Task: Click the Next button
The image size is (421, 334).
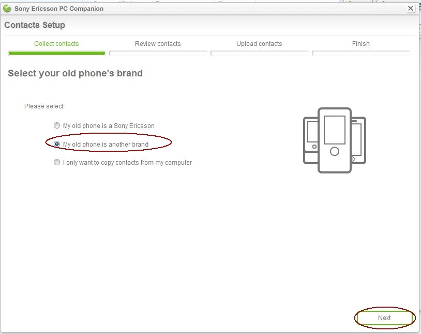Action: click(384, 317)
